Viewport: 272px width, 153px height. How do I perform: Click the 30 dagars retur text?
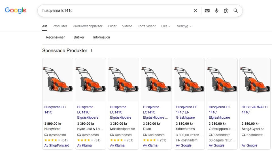pyautogui.click(x=222, y=140)
